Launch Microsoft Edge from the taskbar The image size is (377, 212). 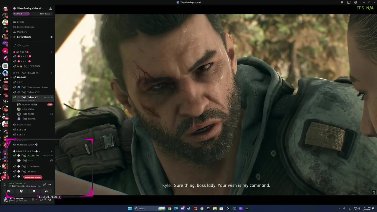coord(176,208)
